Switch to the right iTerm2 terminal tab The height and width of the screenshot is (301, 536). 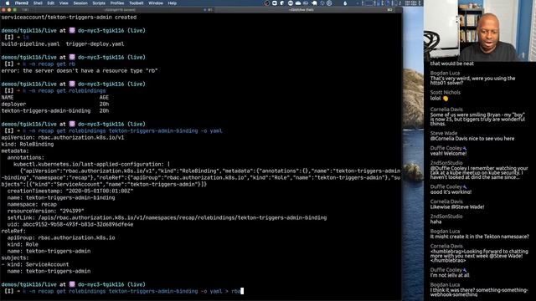click(x=301, y=10)
